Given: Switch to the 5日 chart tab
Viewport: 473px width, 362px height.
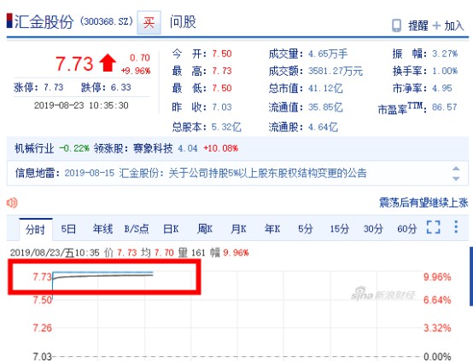Looking at the screenshot, I should (68, 229).
